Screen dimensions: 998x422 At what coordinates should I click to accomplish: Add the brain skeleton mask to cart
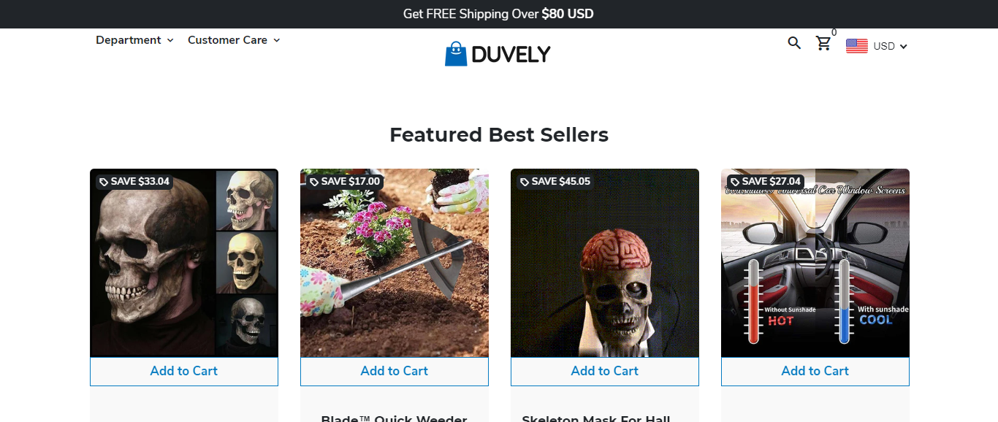[605, 371]
